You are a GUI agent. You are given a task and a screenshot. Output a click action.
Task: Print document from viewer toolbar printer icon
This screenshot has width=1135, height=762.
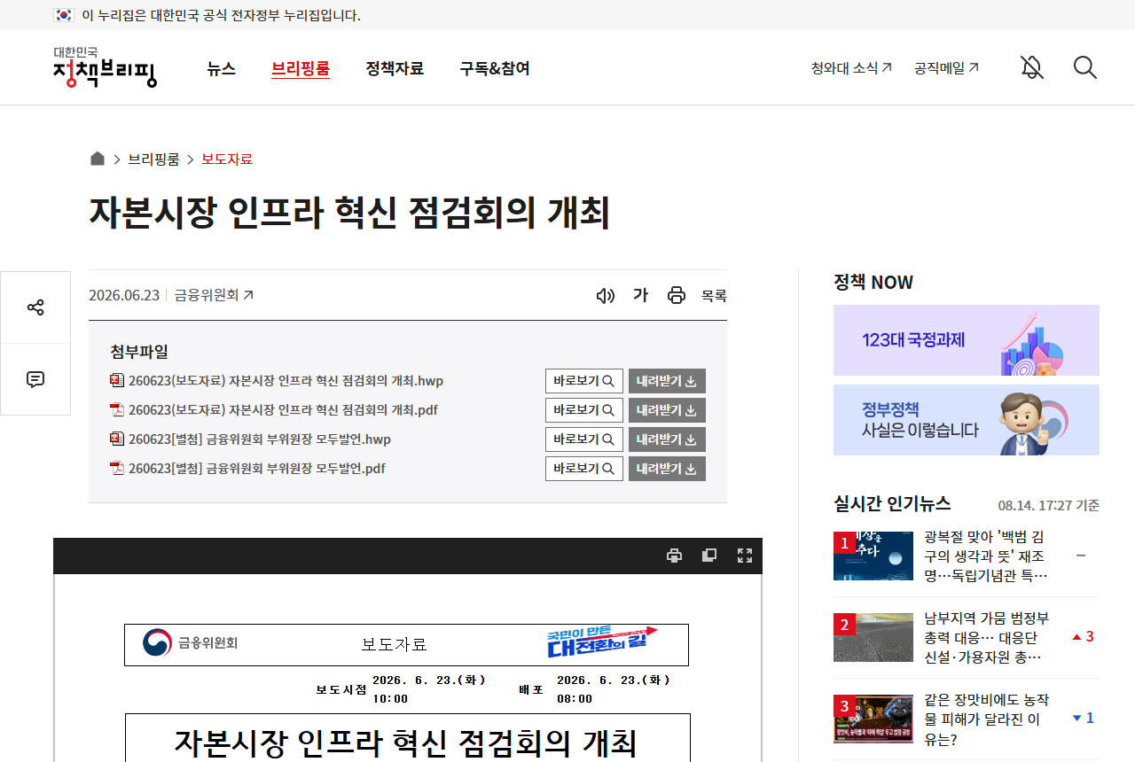tap(674, 556)
